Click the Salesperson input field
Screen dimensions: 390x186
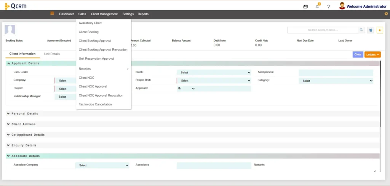336,73
